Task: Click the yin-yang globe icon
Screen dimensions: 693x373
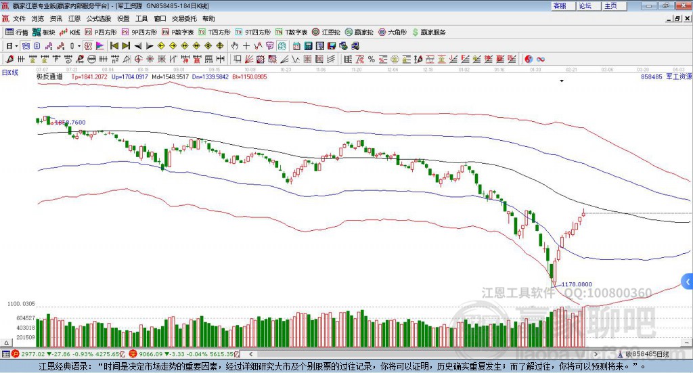Action: 529,59
